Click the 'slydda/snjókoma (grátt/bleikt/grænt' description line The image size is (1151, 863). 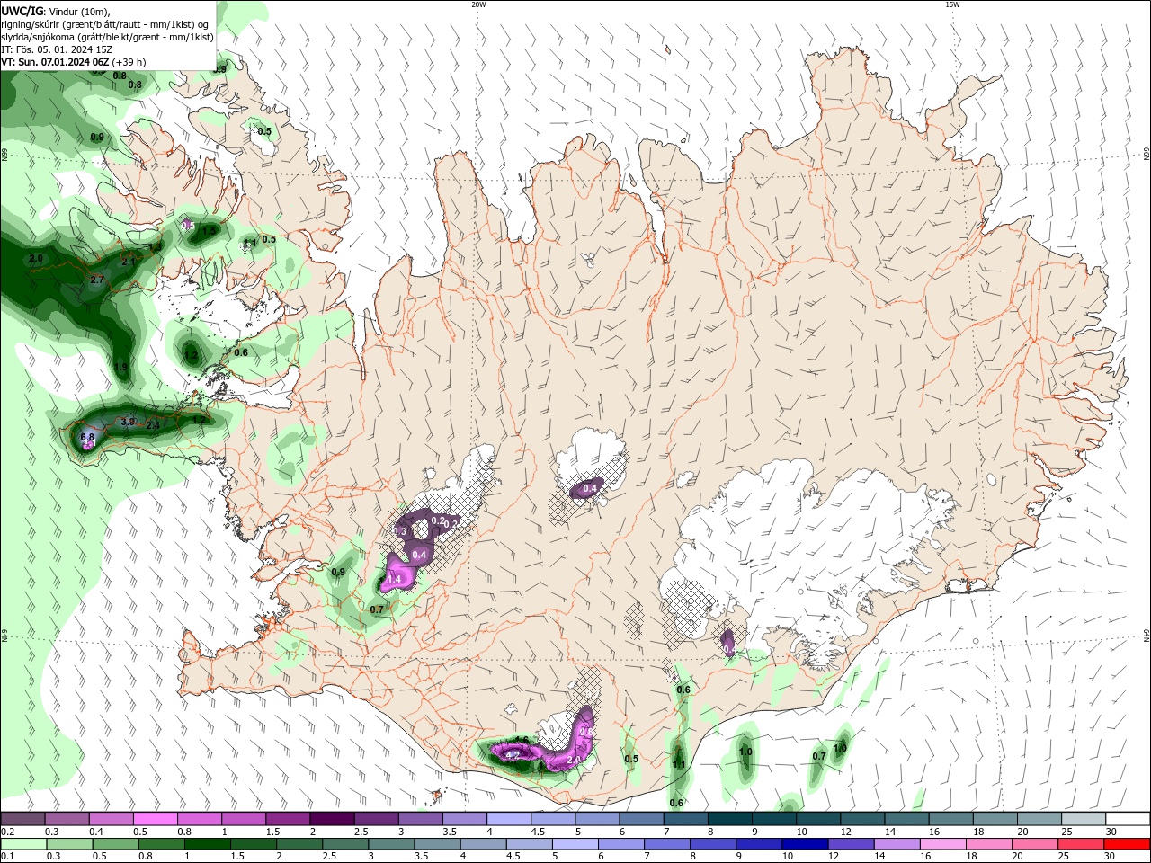(x=107, y=37)
